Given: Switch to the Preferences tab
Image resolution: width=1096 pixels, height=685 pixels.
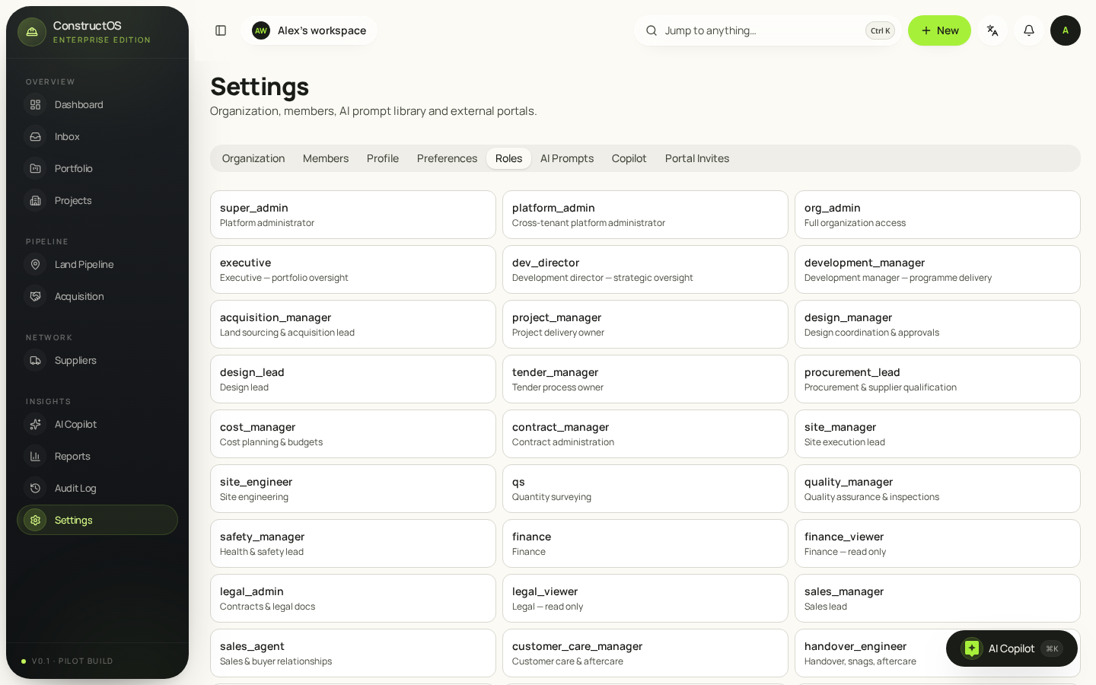Looking at the screenshot, I should (x=447, y=158).
